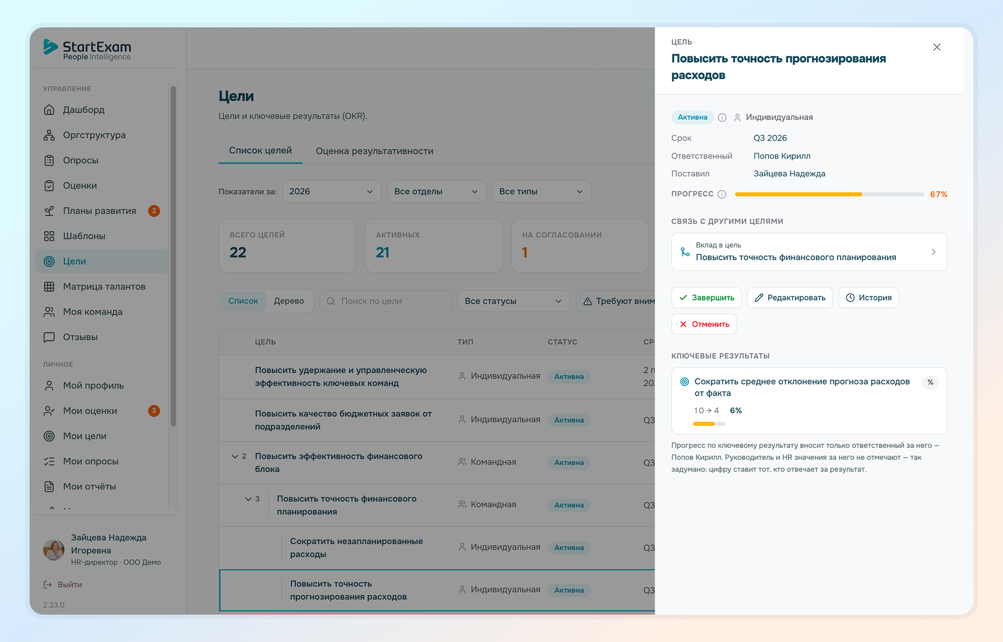Click the 67% goal progress bar
1003x642 pixels.
[x=829, y=194]
